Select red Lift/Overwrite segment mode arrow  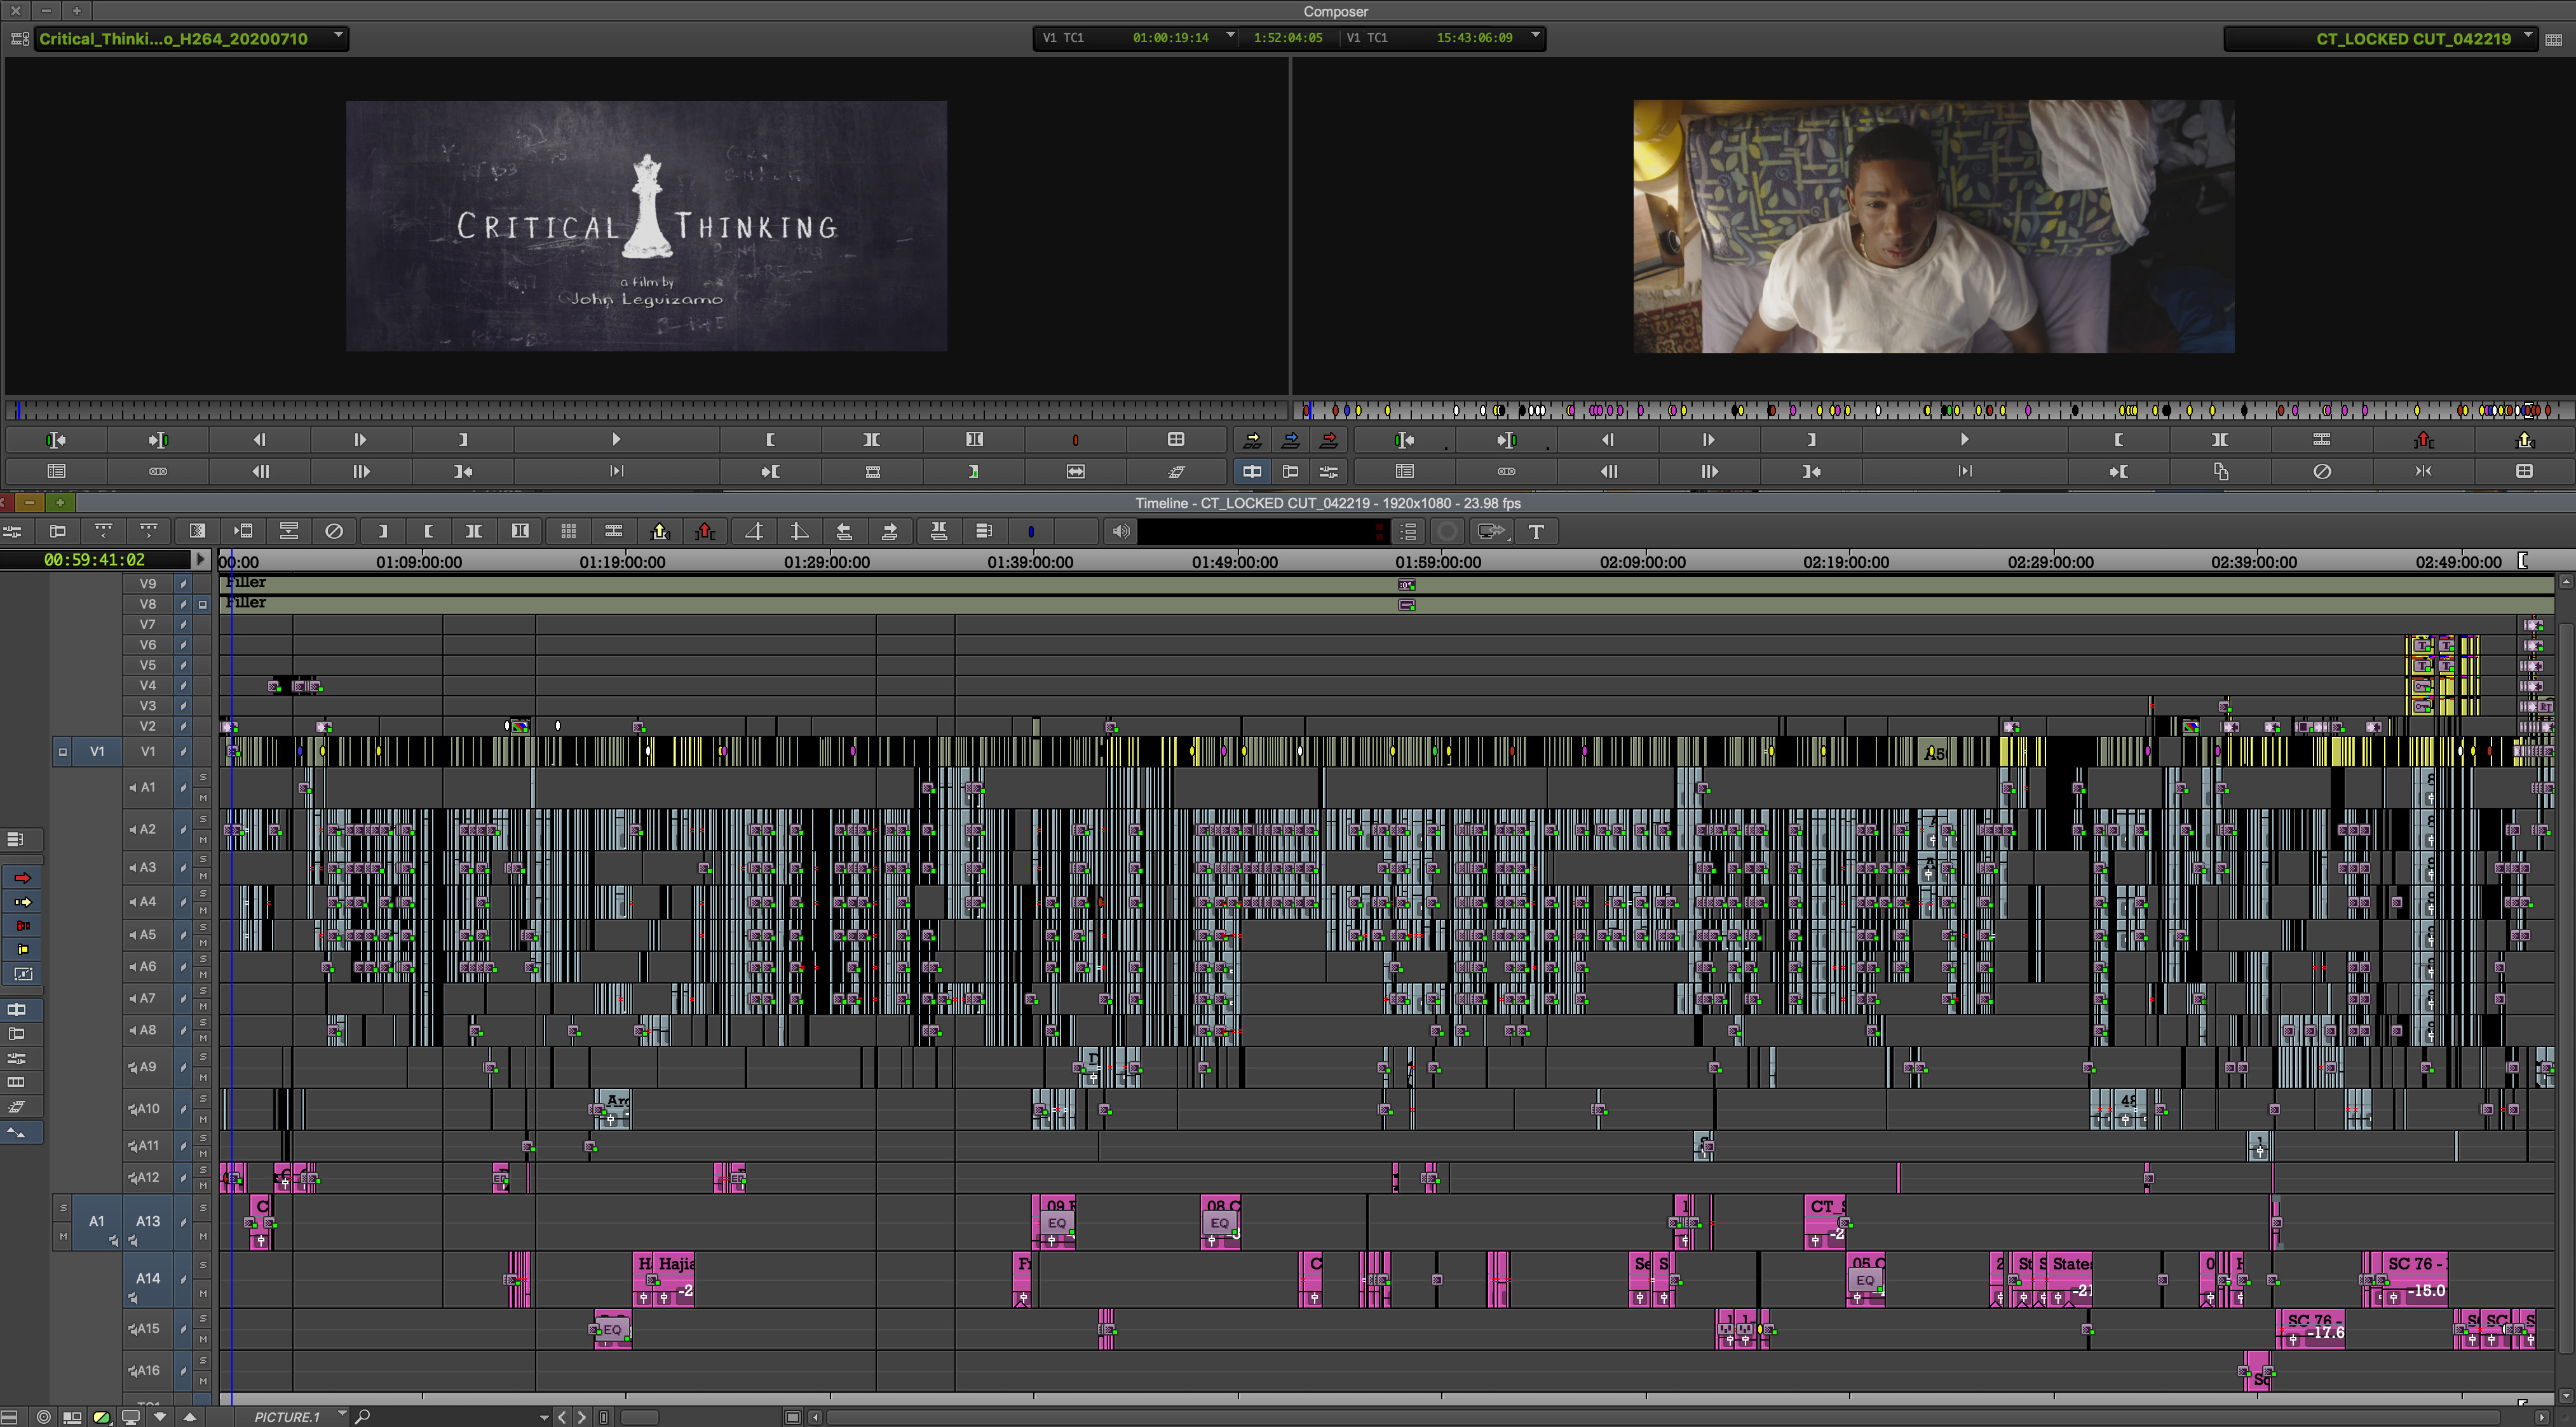coord(22,878)
